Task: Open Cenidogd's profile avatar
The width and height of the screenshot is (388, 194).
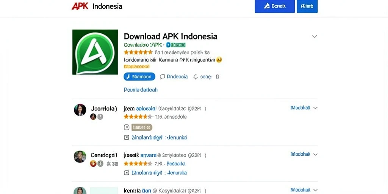Action: 80,156
